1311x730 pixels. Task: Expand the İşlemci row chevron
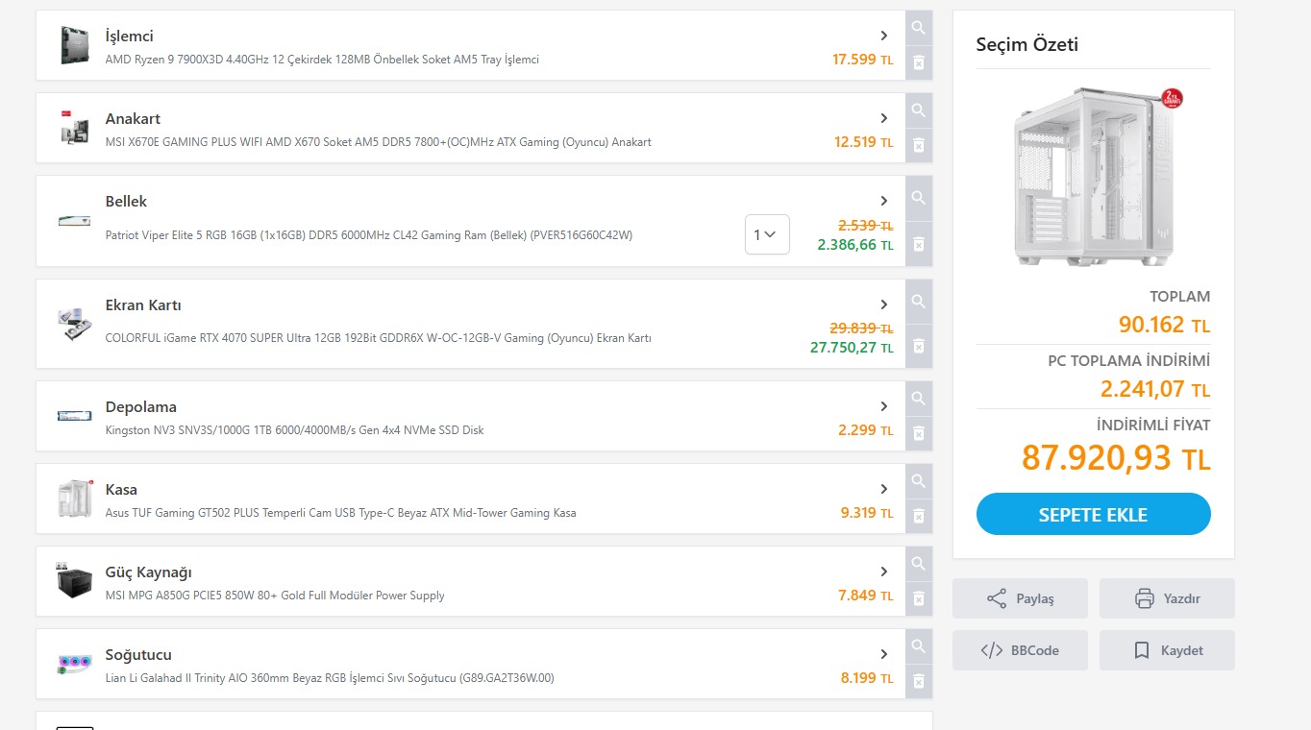click(x=884, y=36)
